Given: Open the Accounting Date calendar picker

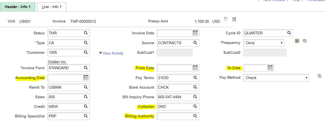Looking at the screenshot, I should click(86, 78).
